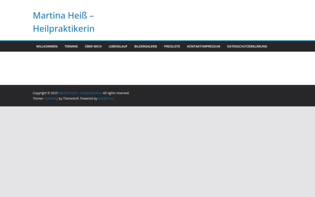Click the 'by ThemeGrill. Powered by' text
The height and width of the screenshot is (197, 315).
78,99
